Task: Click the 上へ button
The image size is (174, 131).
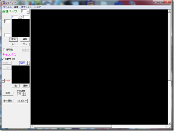Action: (13, 44)
